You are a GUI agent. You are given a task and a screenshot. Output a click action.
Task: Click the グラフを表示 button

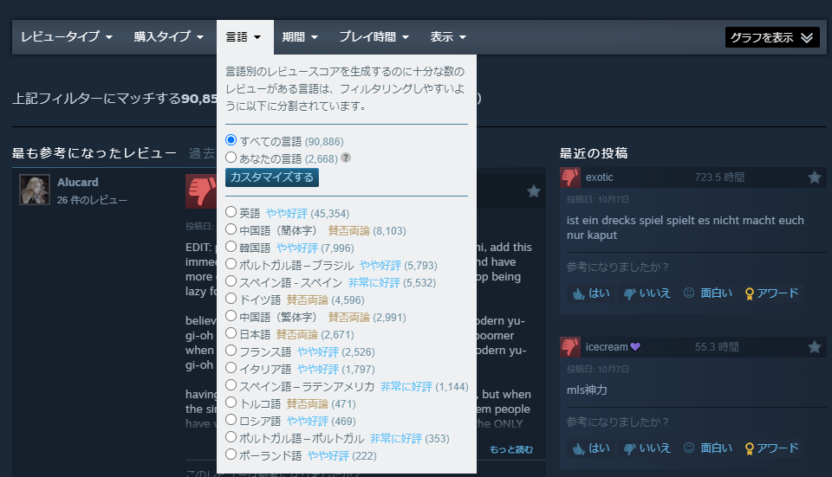(x=771, y=37)
